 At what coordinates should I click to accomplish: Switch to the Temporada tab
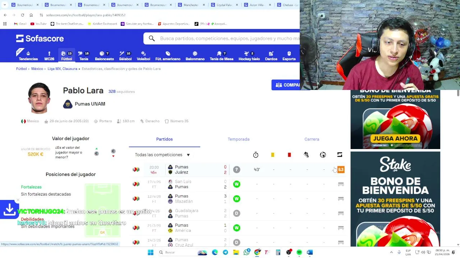tap(238, 139)
